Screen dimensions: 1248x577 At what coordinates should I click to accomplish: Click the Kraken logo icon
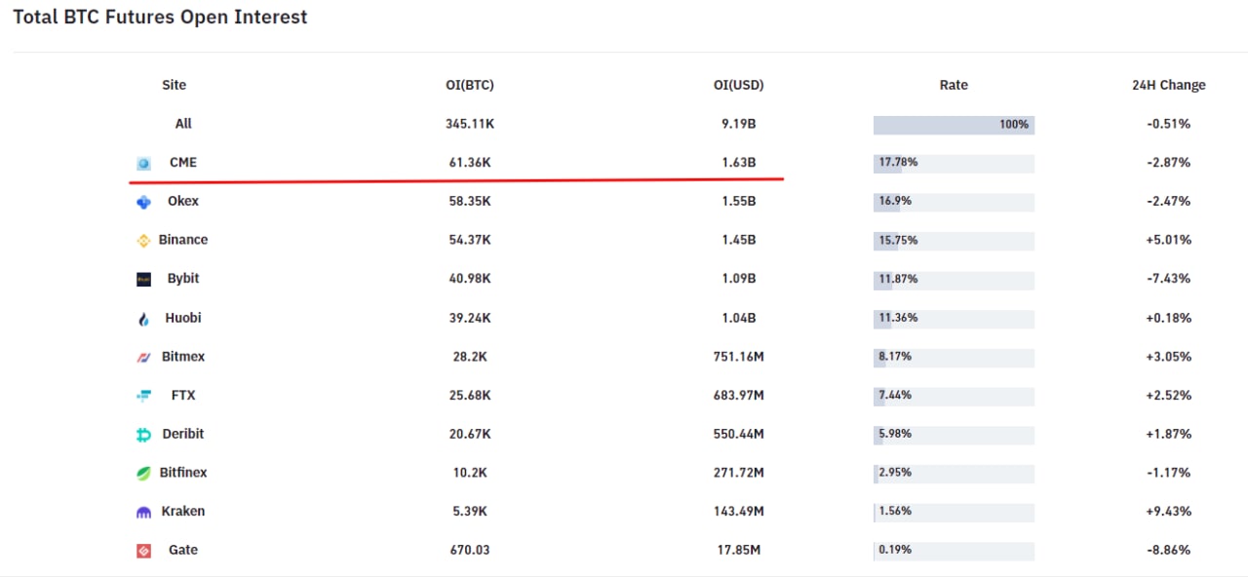pyautogui.click(x=143, y=513)
